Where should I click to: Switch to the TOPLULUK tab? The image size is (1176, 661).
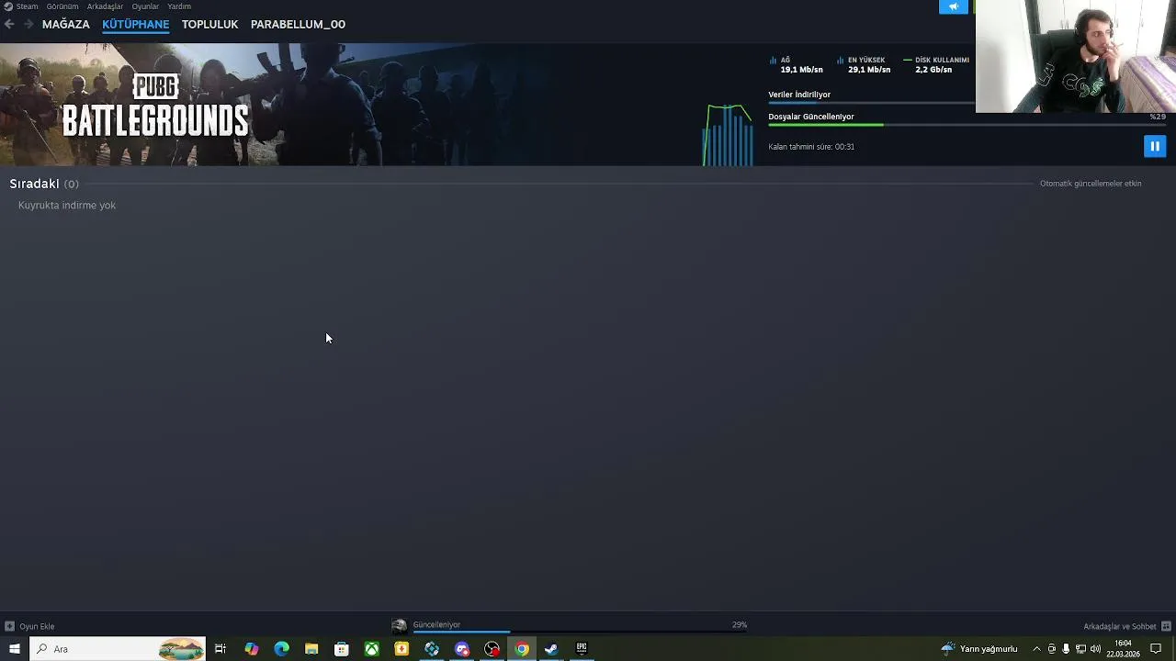coord(209,24)
